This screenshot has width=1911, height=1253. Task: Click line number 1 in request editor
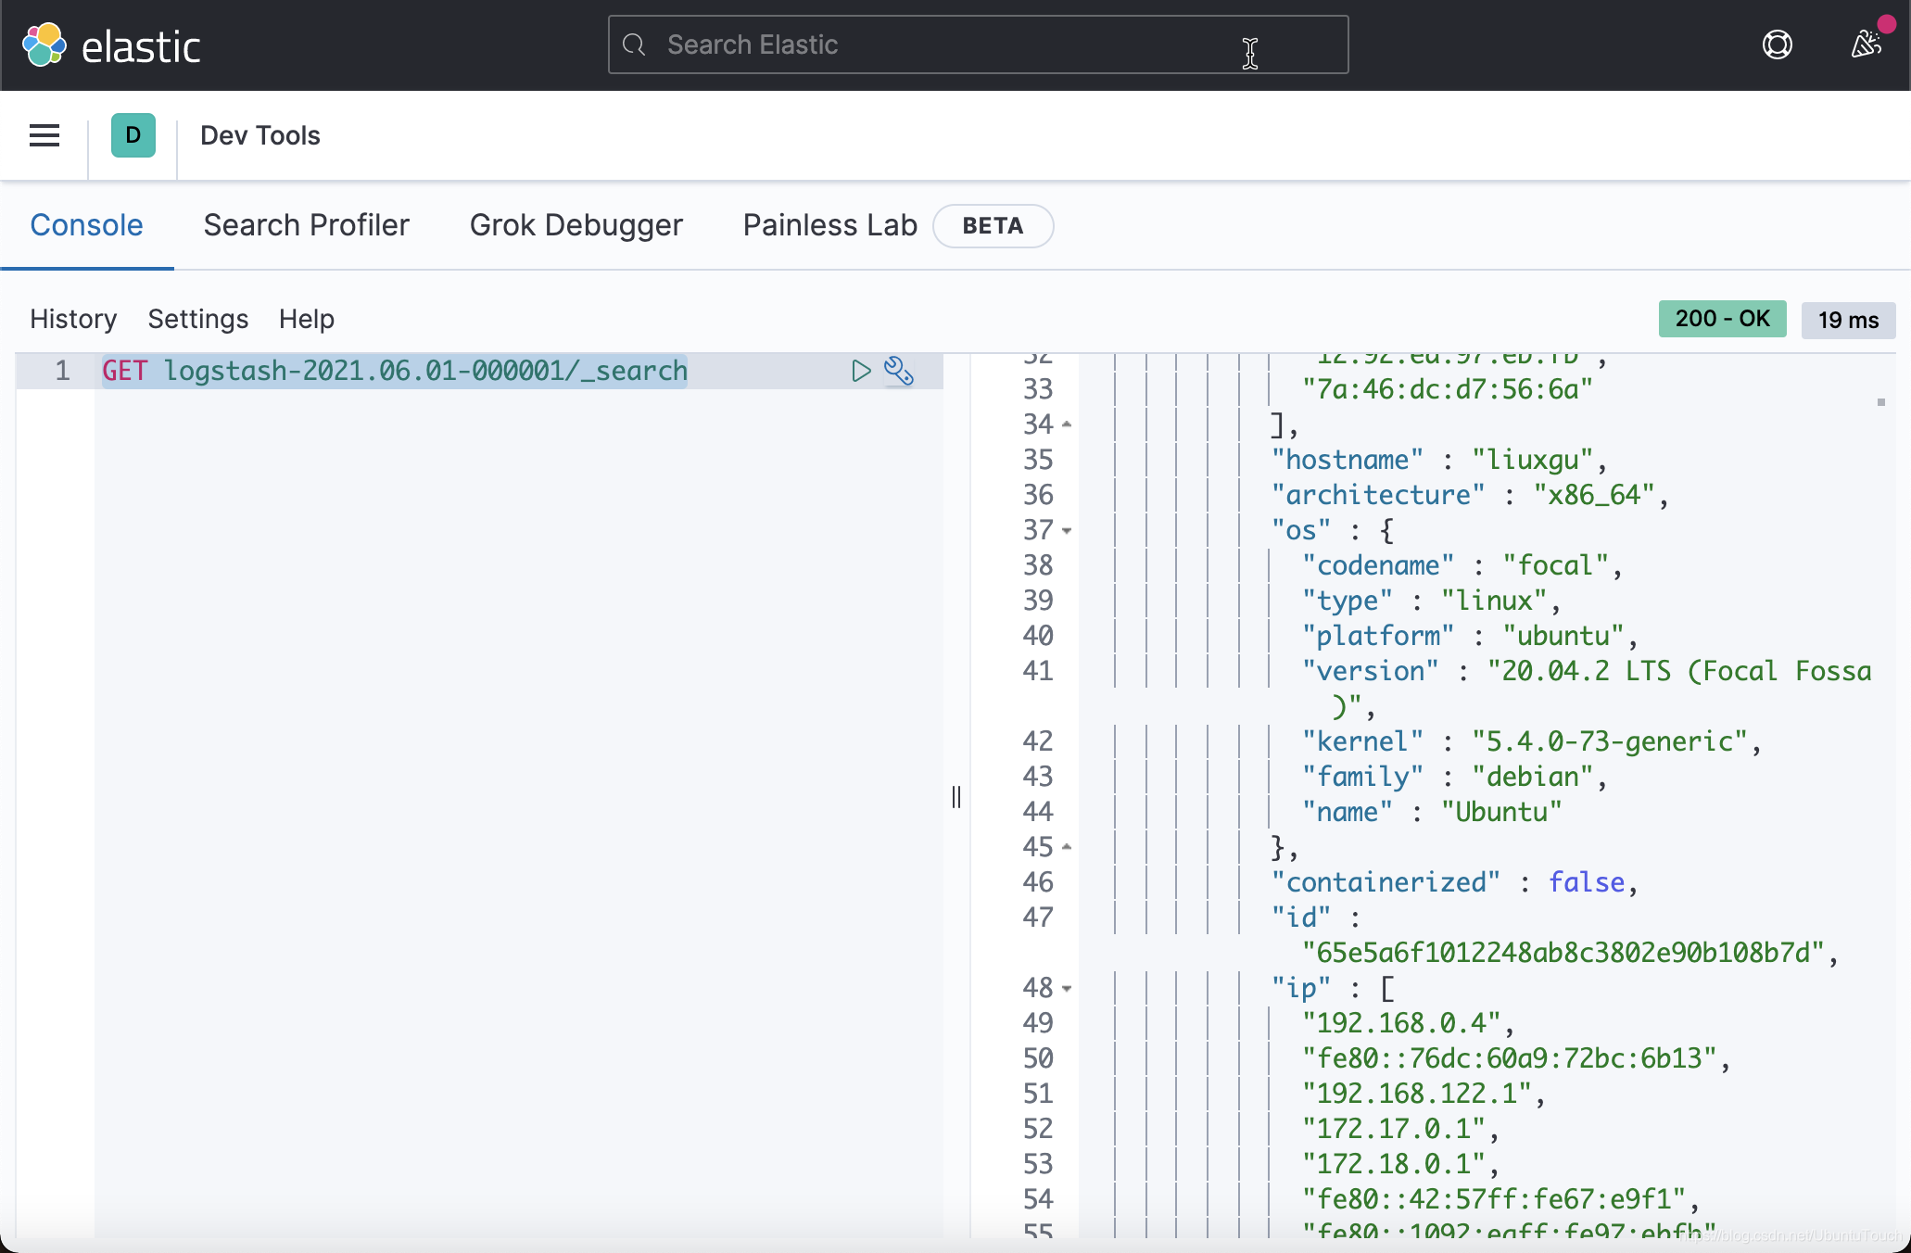point(62,371)
